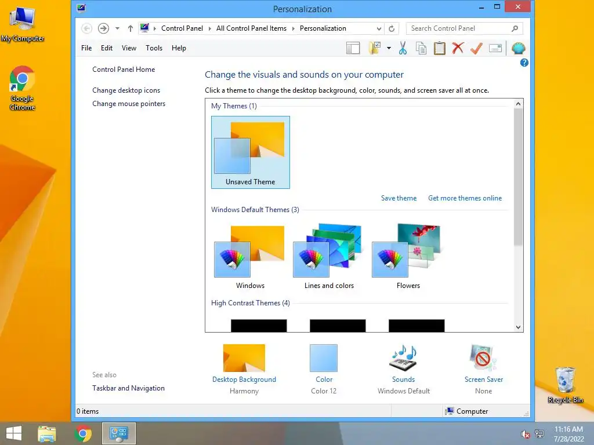
Task: Open Change mouse pointers link
Action: click(x=129, y=104)
